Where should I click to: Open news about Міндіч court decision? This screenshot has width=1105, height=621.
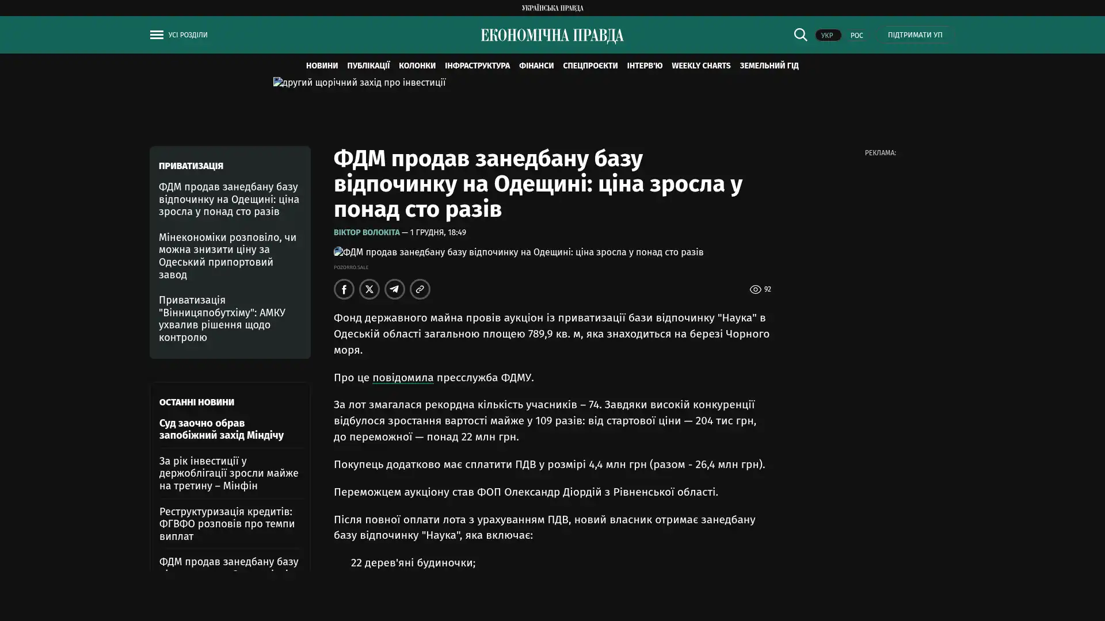222,429
